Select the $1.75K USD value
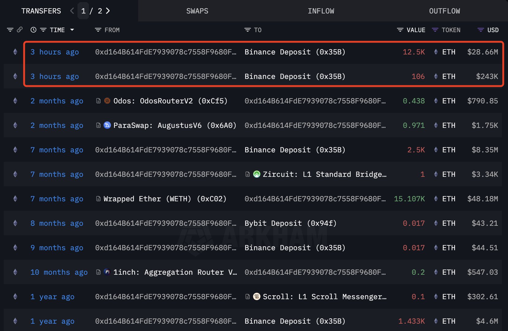 (485, 125)
